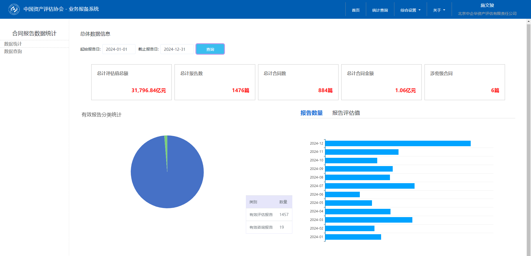Screen dimensions: 531x256
Task: Open the 统计查询 menu item
Action: coord(380,10)
